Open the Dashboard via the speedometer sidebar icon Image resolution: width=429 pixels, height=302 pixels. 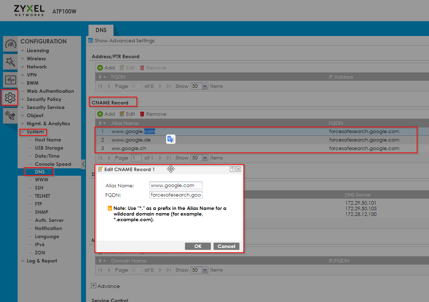pos(10,44)
